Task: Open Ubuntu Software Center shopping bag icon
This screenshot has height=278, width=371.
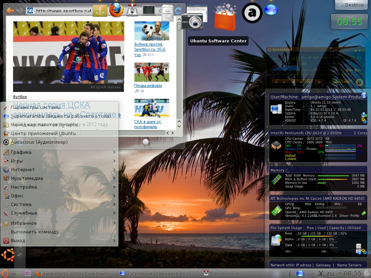Action: pyautogui.click(x=225, y=17)
